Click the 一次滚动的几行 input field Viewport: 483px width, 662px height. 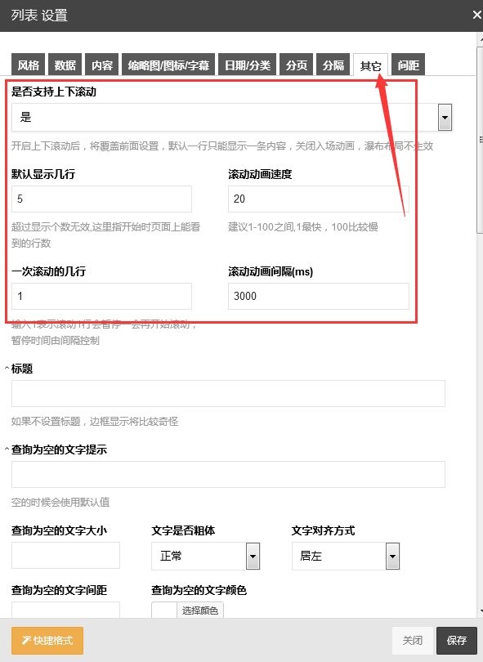[101, 296]
